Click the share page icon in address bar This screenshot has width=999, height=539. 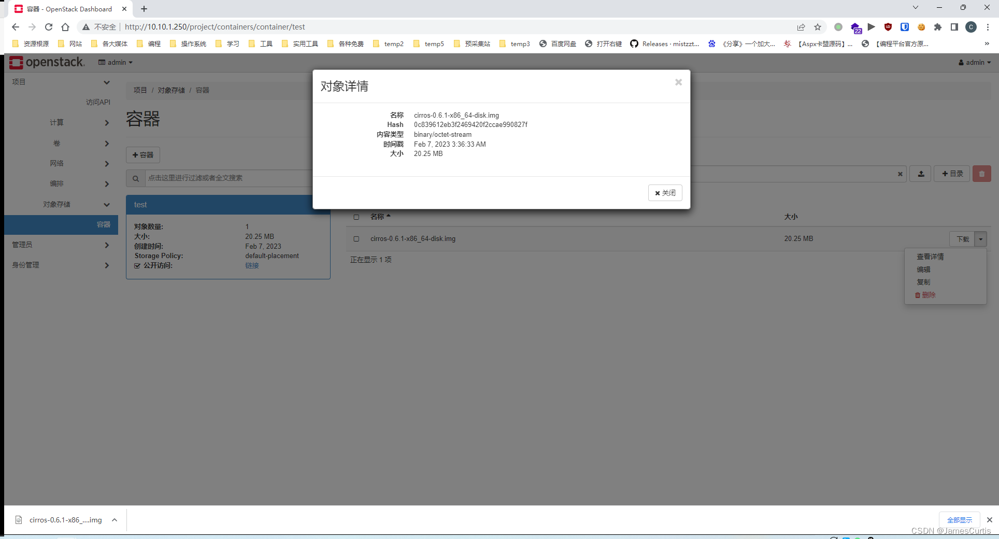pyautogui.click(x=801, y=27)
